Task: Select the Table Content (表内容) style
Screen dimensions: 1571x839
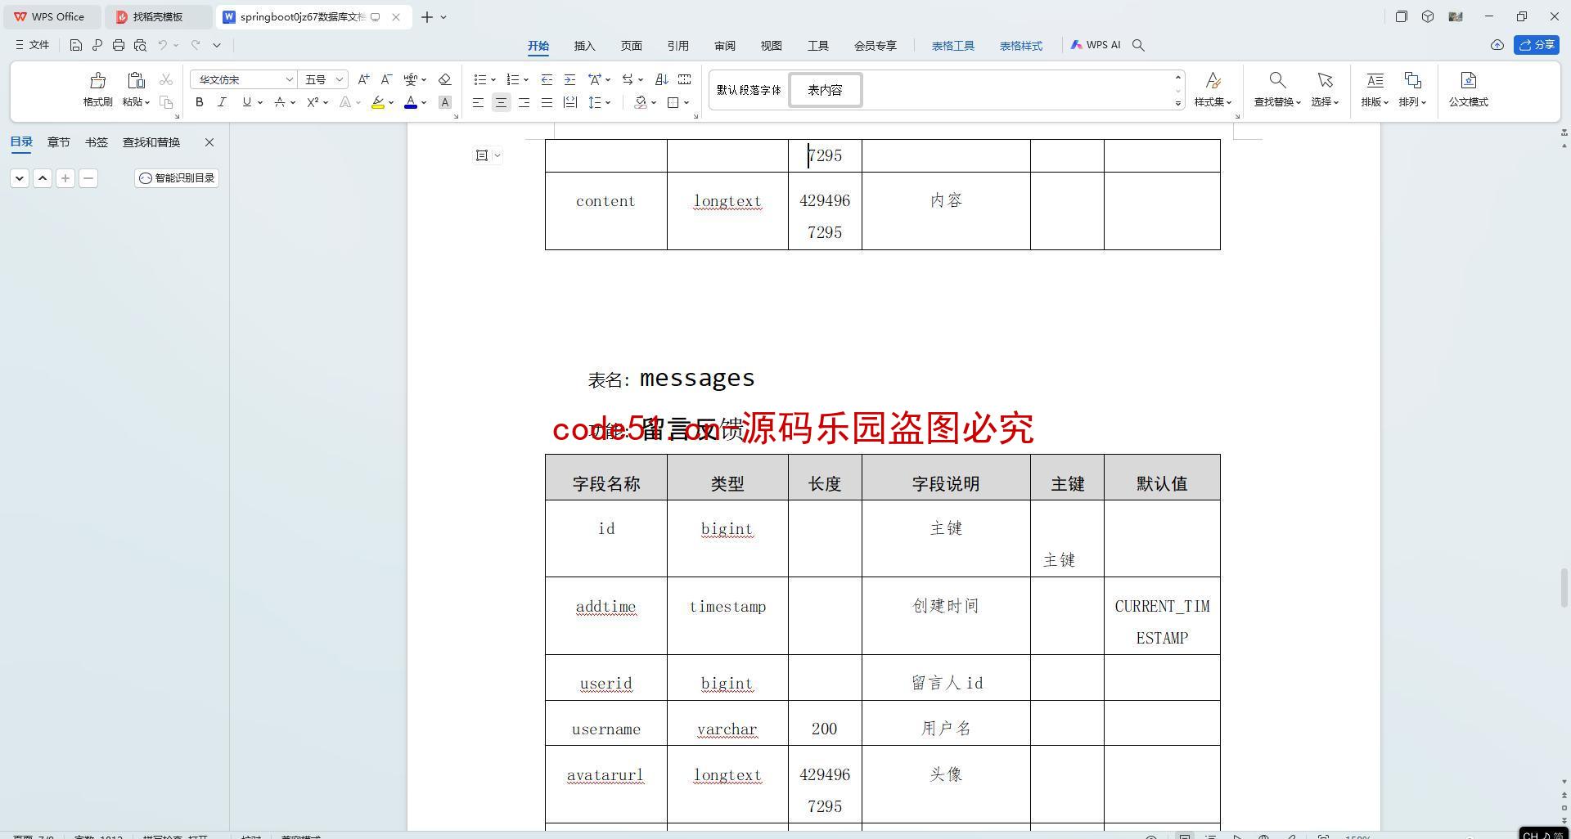Action: [x=825, y=90]
